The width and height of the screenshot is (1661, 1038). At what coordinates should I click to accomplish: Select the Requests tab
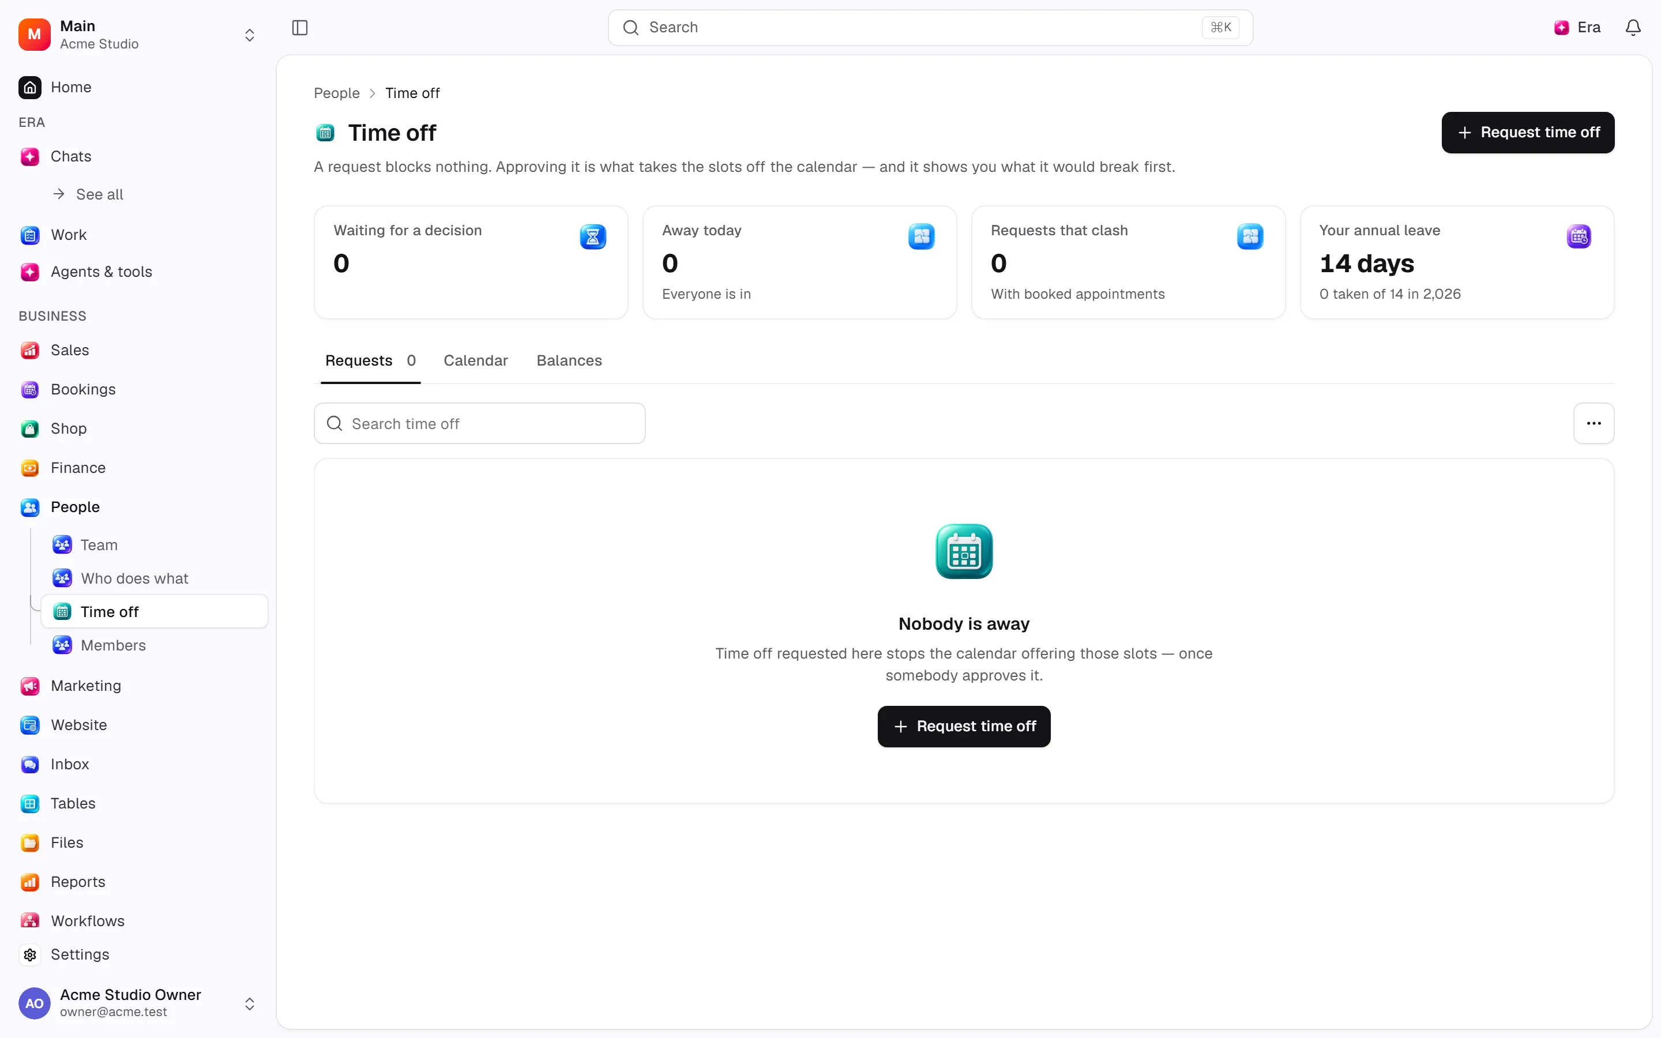(371, 360)
